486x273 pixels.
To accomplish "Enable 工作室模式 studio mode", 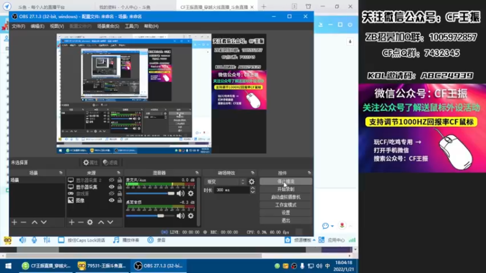I will (x=286, y=205).
